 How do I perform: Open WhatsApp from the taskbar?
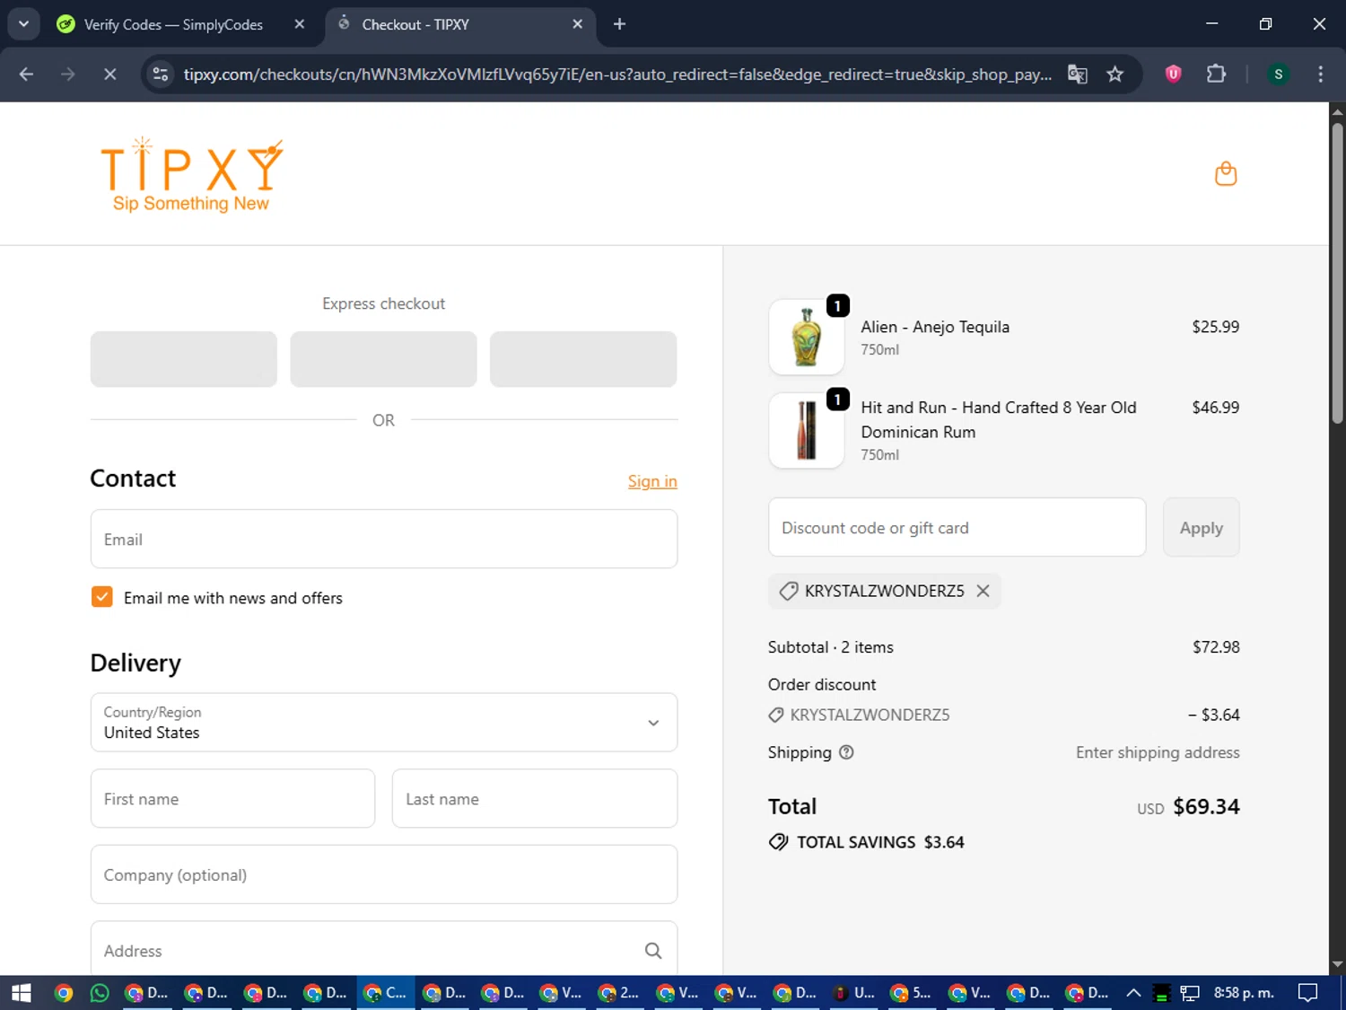pyautogui.click(x=100, y=993)
